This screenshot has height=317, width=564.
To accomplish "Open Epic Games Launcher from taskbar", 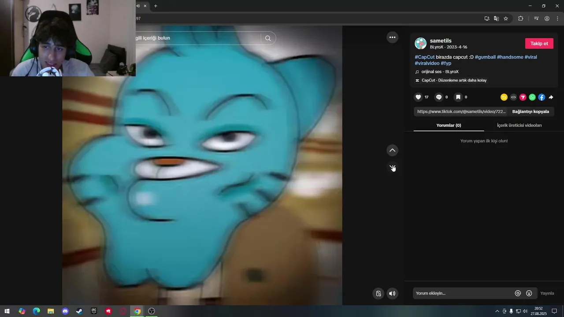I will 94,311.
